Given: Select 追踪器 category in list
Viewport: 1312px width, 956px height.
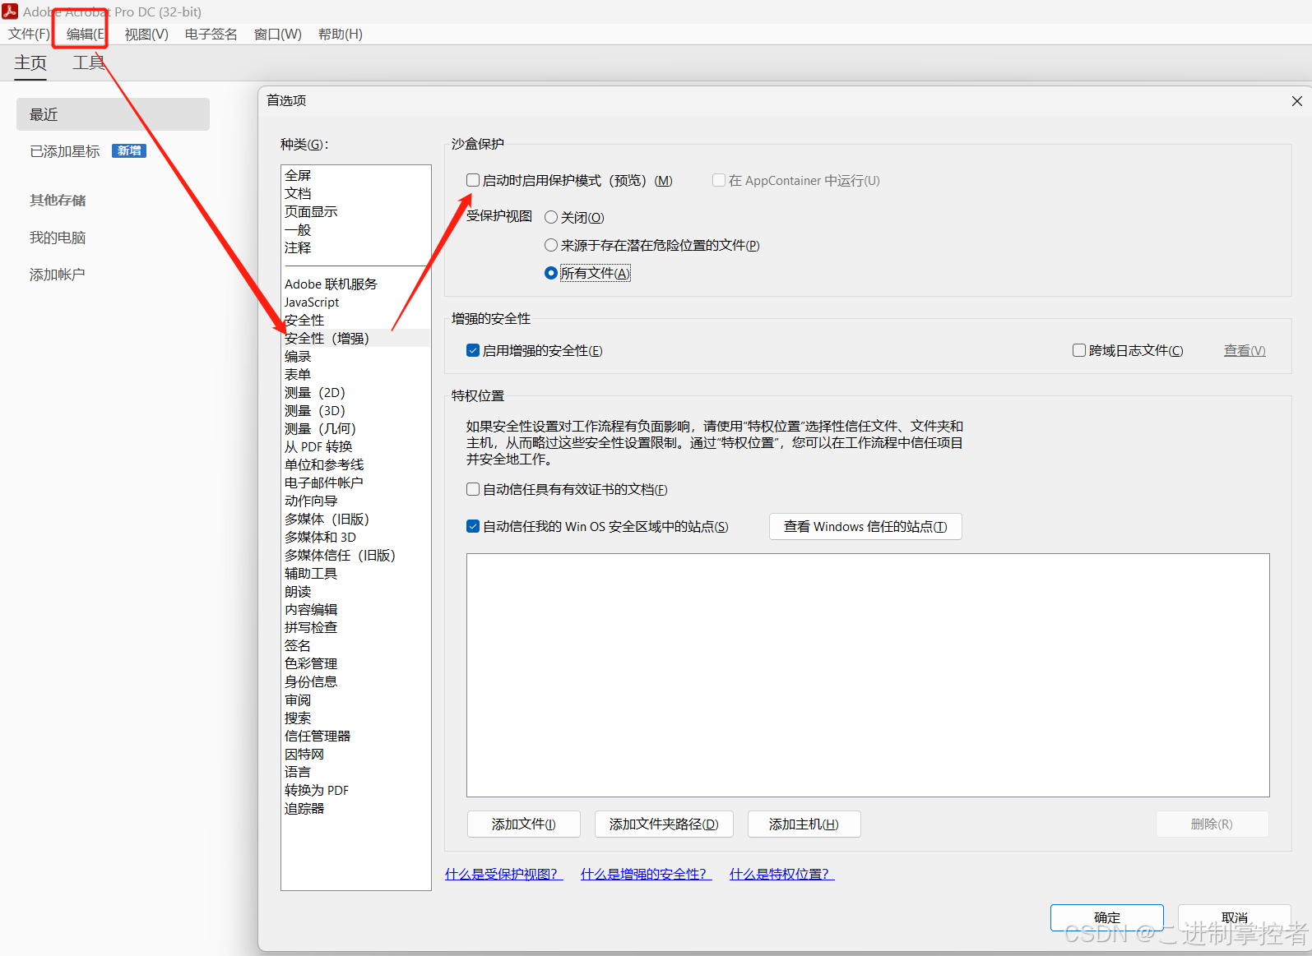Looking at the screenshot, I should pyautogui.click(x=355, y=808).
